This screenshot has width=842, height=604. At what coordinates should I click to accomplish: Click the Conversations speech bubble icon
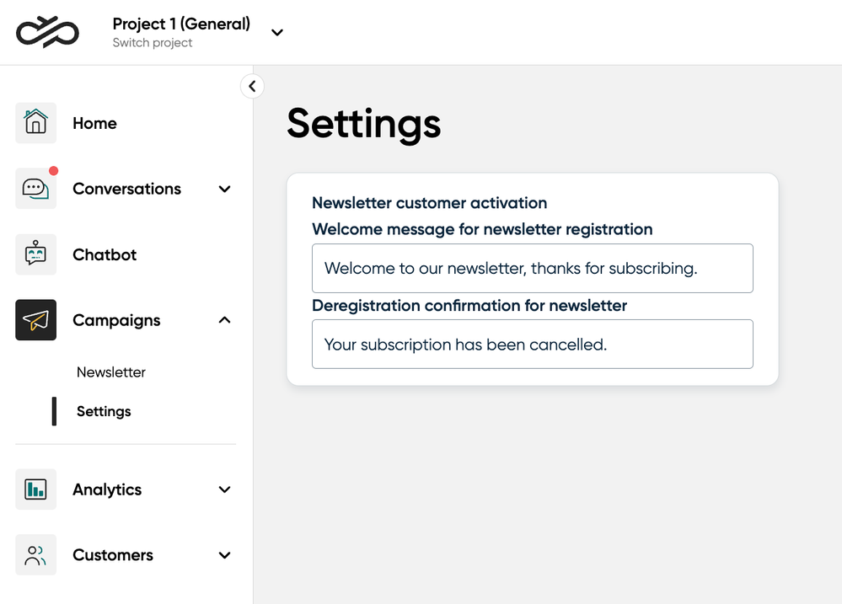(36, 189)
